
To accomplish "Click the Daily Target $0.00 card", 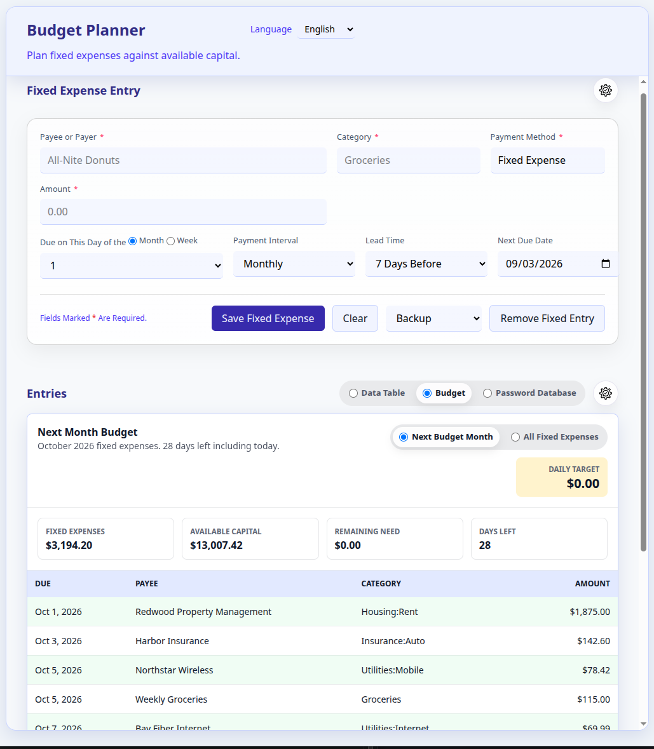I will coord(561,477).
